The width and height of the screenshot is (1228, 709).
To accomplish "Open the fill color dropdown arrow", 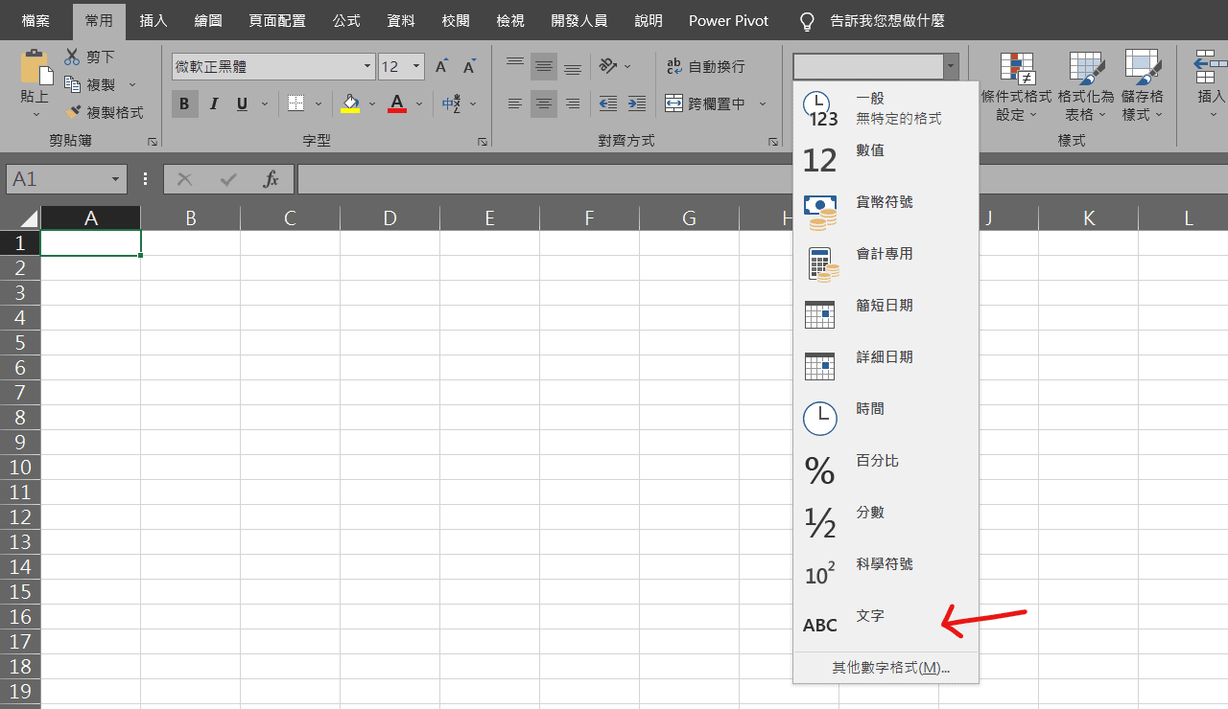I will click(x=372, y=103).
